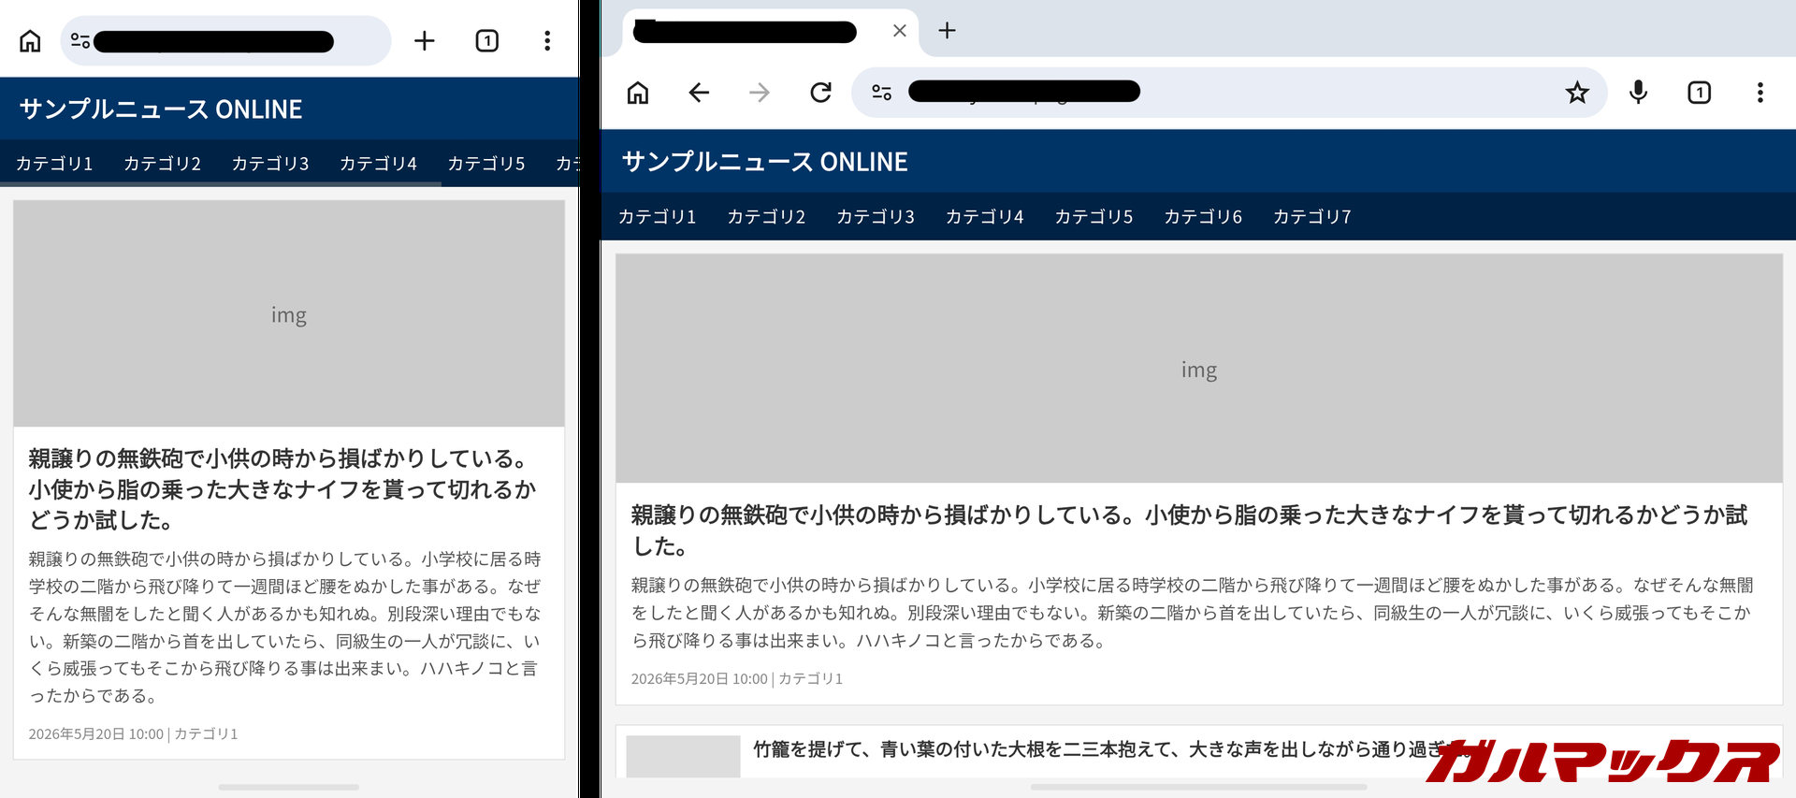Screen dimensions: 1796x798
Task: Select カテゴリ5 in left browser navigation
Action: coord(486,164)
